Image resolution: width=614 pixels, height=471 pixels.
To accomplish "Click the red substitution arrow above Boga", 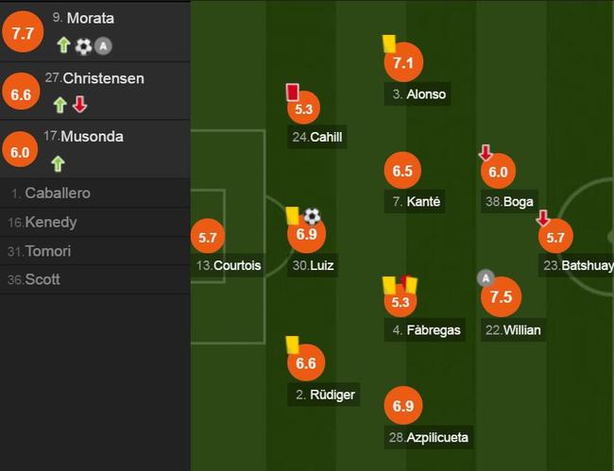I will (x=486, y=153).
